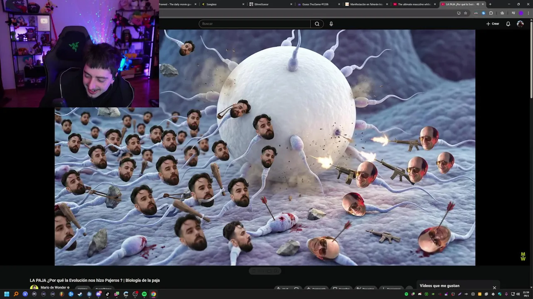Close the Songless tab
Screen dimensions: 533x299
click(x=243, y=4)
